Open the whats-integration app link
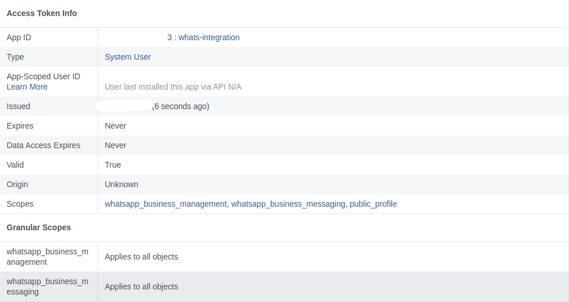The image size is (569, 302). (x=208, y=37)
